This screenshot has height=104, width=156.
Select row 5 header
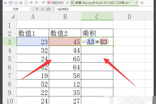pos(10,59)
